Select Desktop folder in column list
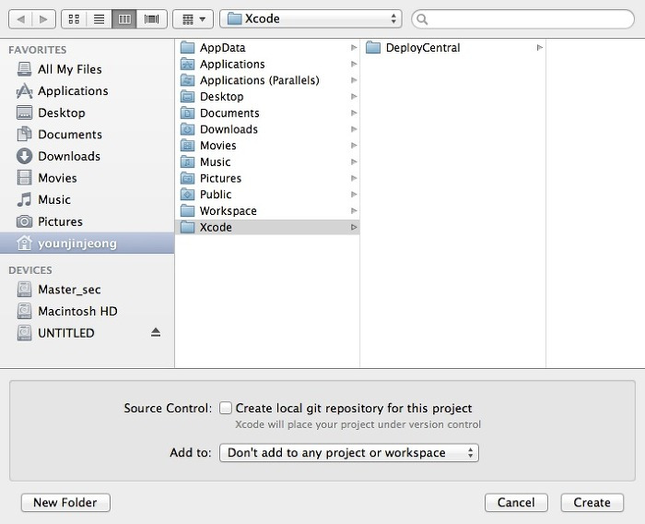Screen dimensions: 645x524 coord(267,97)
